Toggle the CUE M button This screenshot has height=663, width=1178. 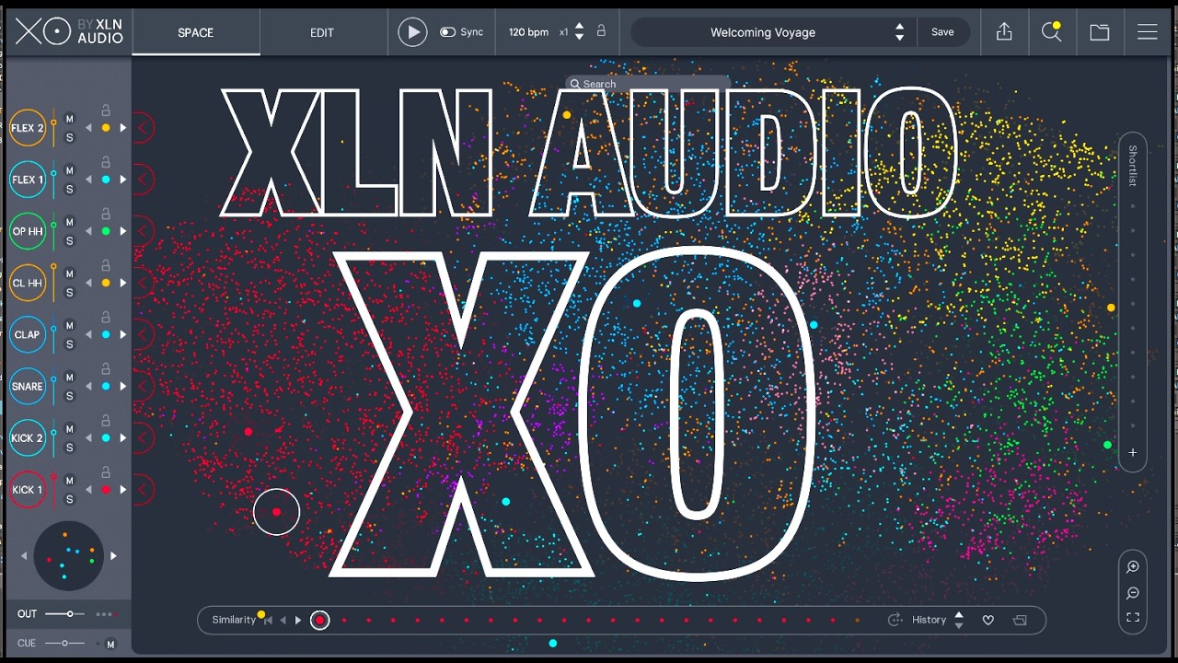click(x=110, y=644)
